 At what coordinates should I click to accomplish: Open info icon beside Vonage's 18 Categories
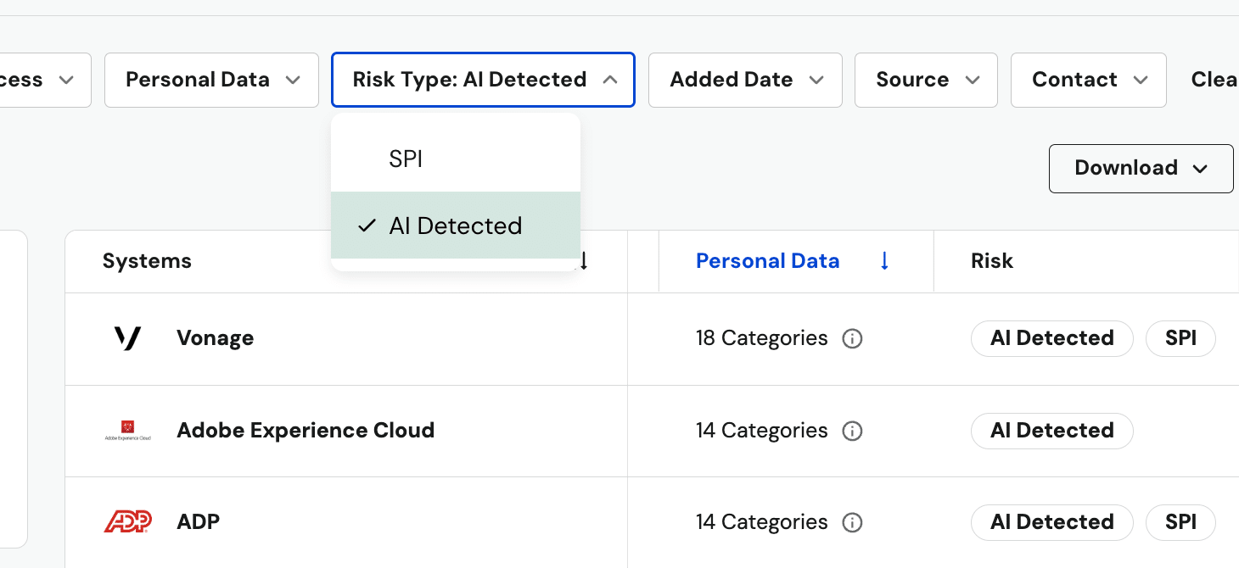(x=852, y=339)
